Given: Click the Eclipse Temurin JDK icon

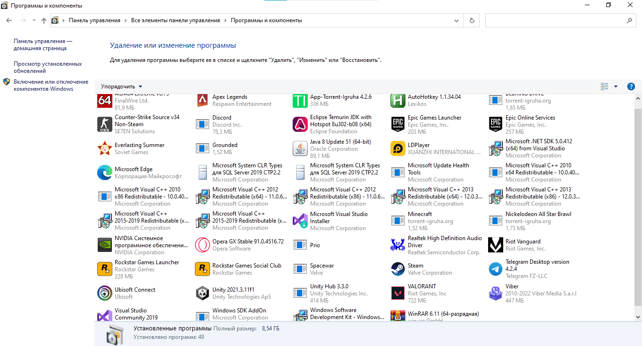Looking at the screenshot, I should point(300,124).
